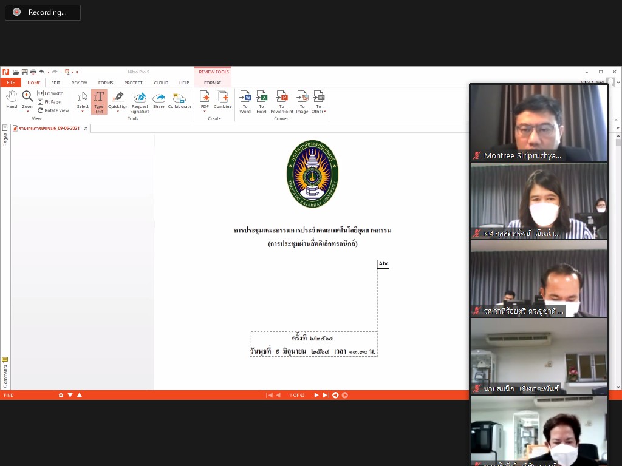Open the Comments side panel
The width and height of the screenshot is (622, 466).
[x=5, y=373]
